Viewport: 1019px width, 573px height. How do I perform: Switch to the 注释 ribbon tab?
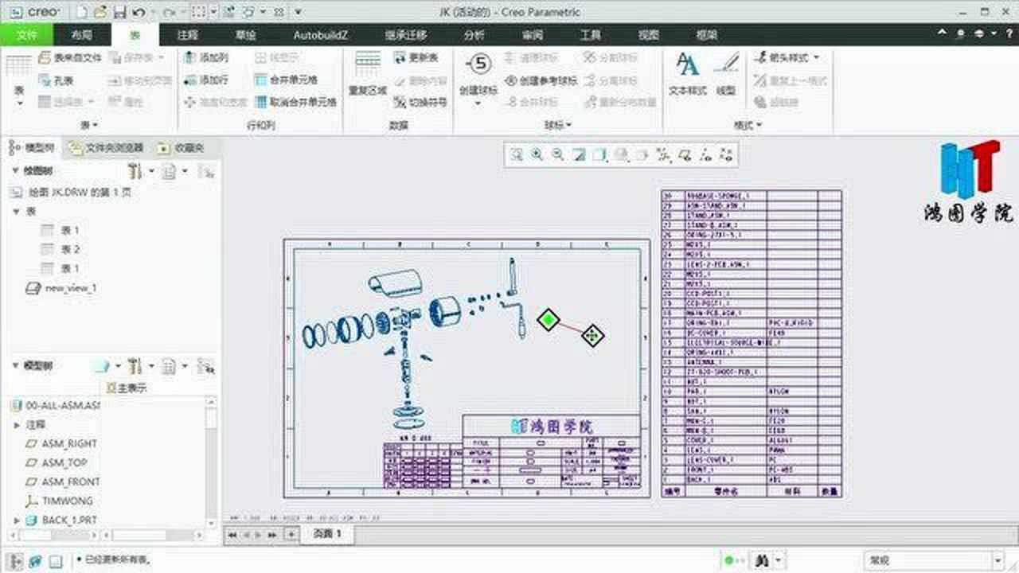point(188,35)
